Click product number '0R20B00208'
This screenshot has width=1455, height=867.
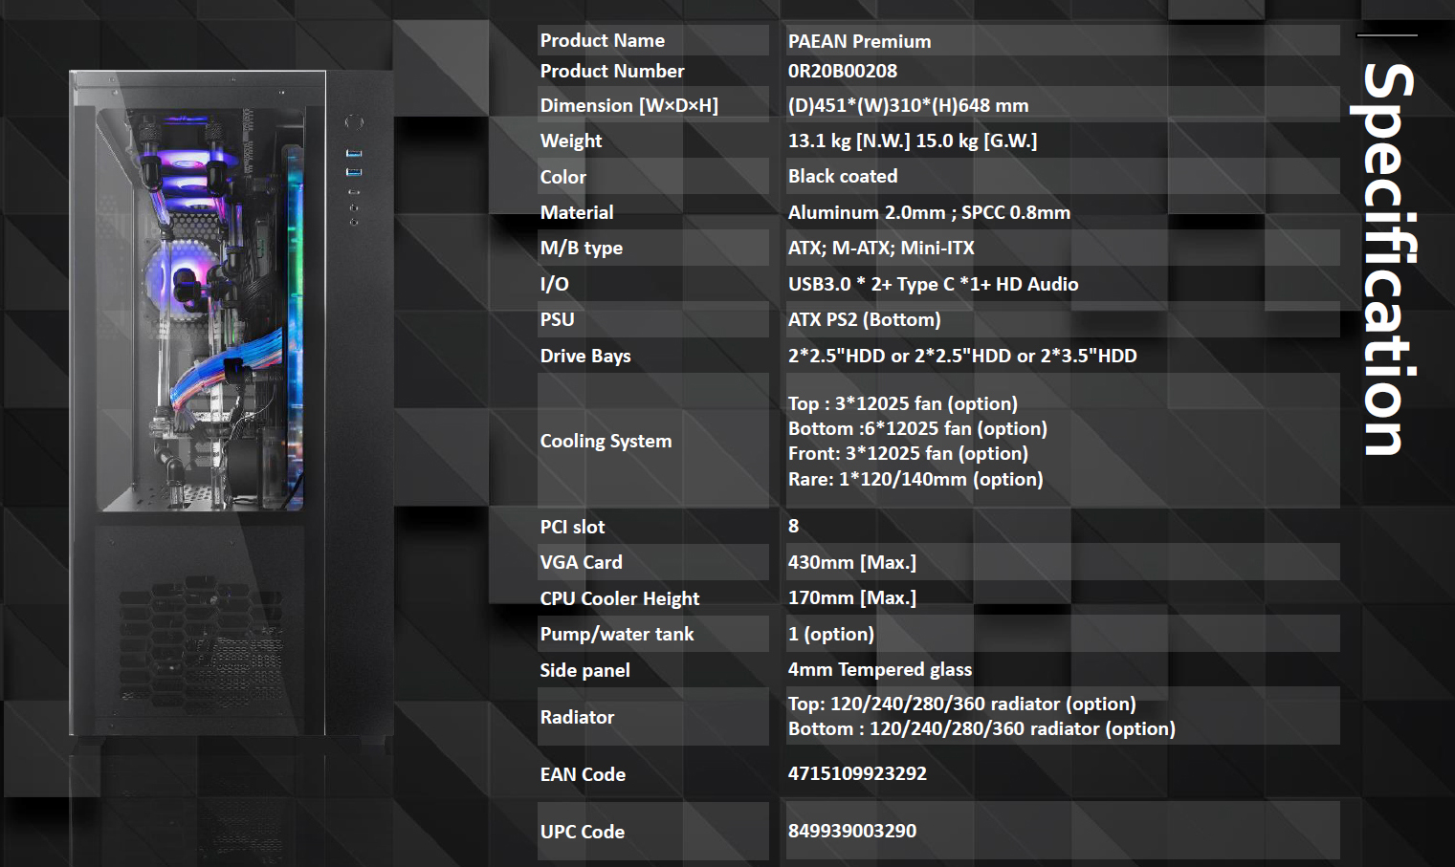[x=843, y=71]
